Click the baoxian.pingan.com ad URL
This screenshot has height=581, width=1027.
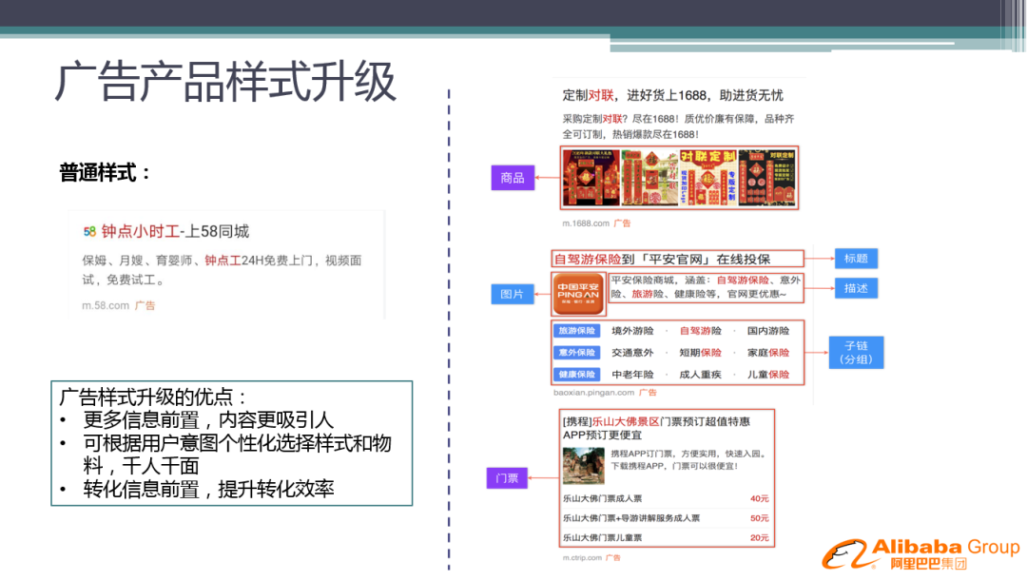(x=593, y=393)
